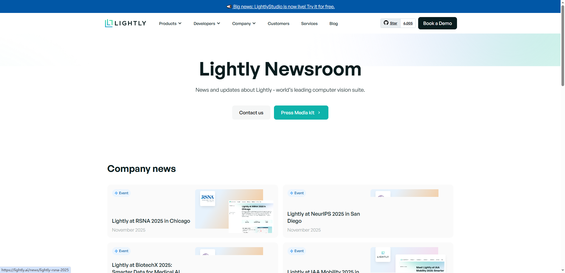Expand the Developers dropdown menu

coord(207,24)
